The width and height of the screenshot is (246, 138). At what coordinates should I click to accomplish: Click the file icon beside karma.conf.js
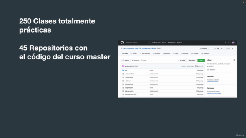click(123, 91)
